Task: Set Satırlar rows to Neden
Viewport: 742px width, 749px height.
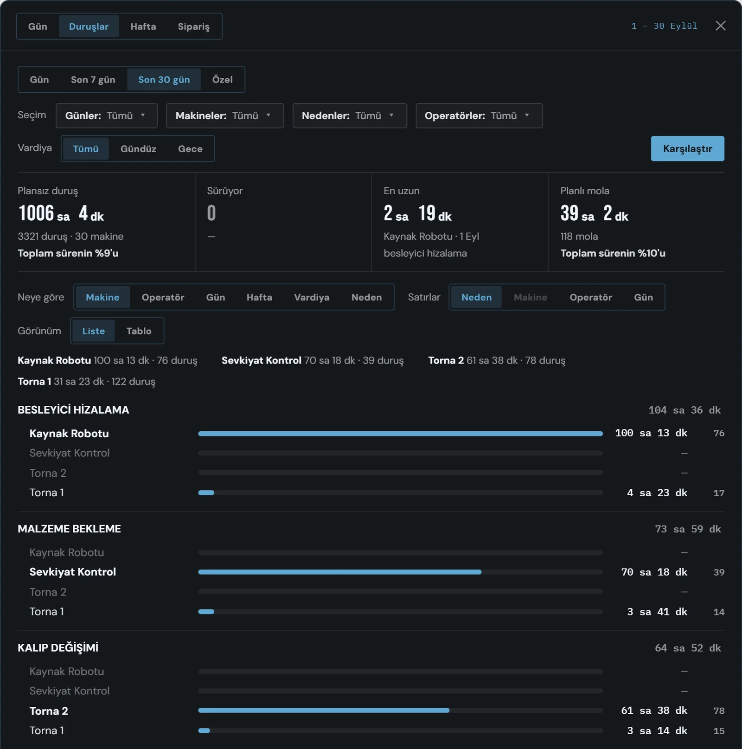Action: click(x=476, y=297)
